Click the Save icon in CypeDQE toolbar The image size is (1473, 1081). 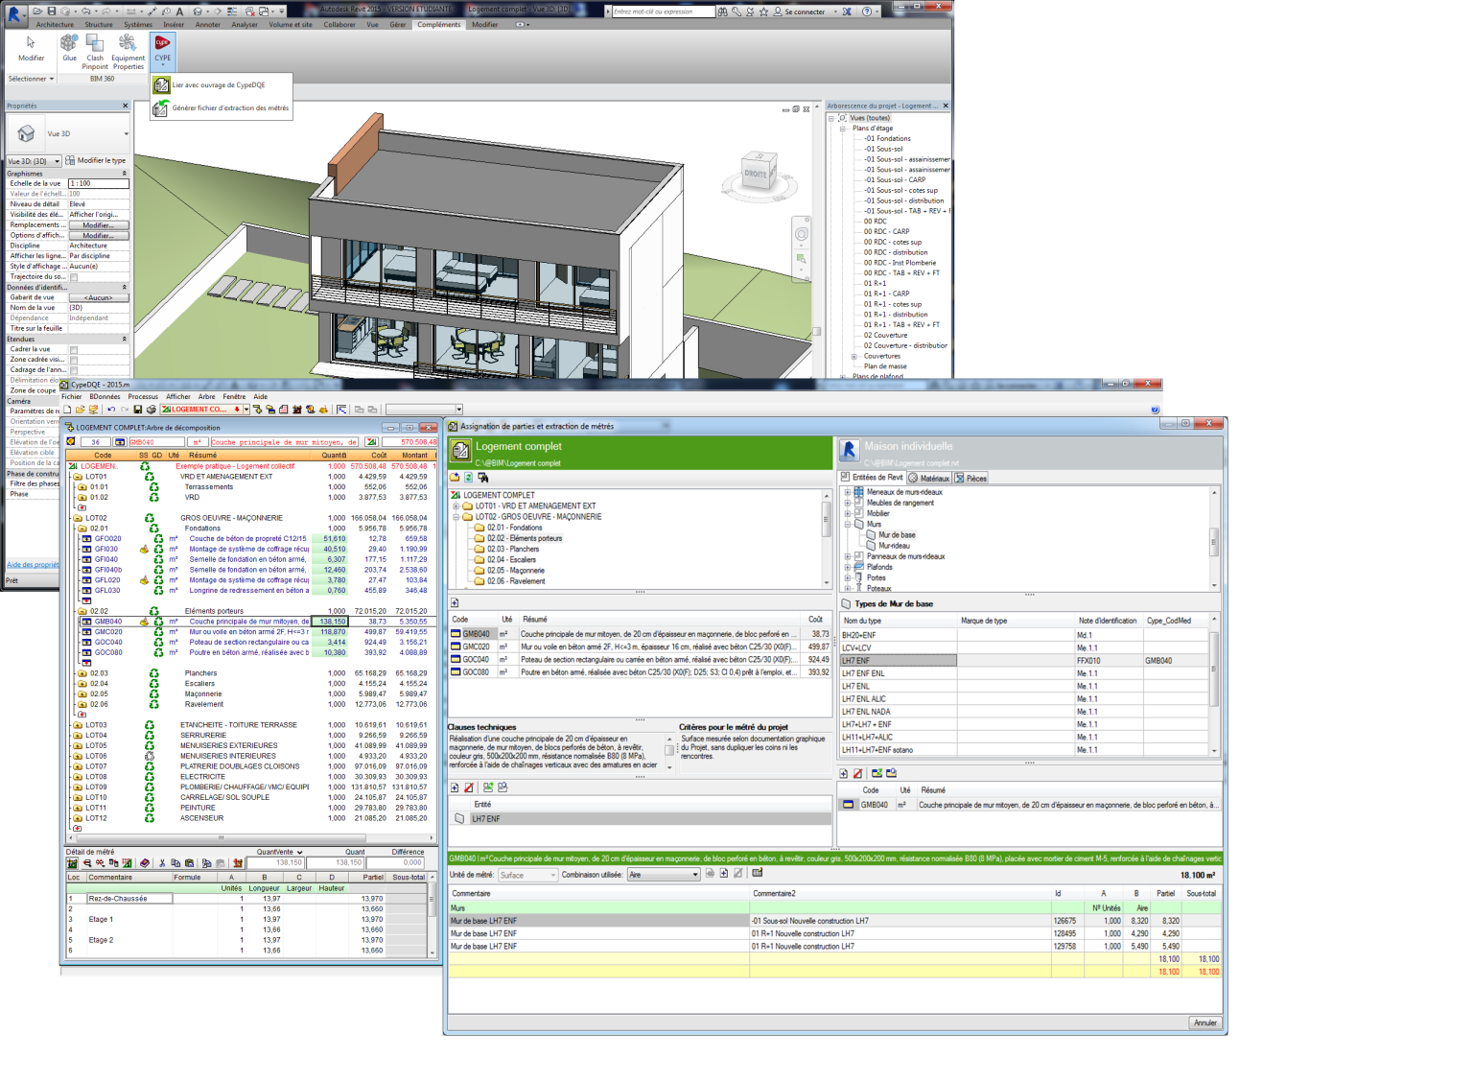tap(137, 408)
